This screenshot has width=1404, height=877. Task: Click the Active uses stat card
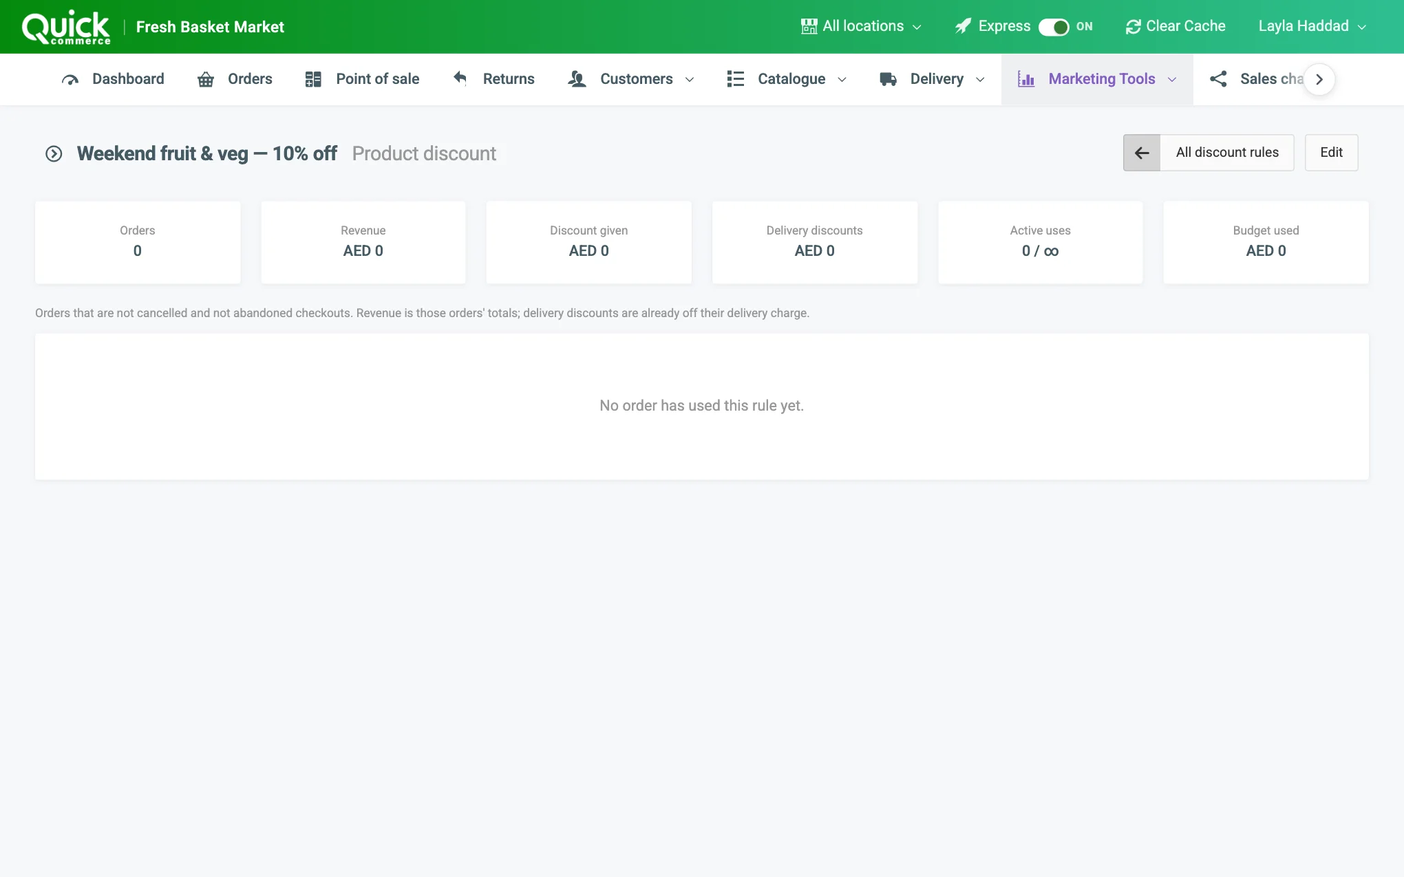(x=1040, y=242)
